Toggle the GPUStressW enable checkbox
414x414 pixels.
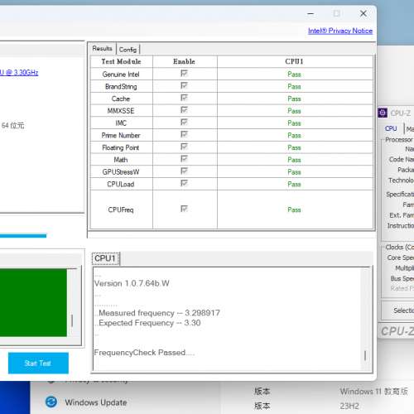coord(184,171)
